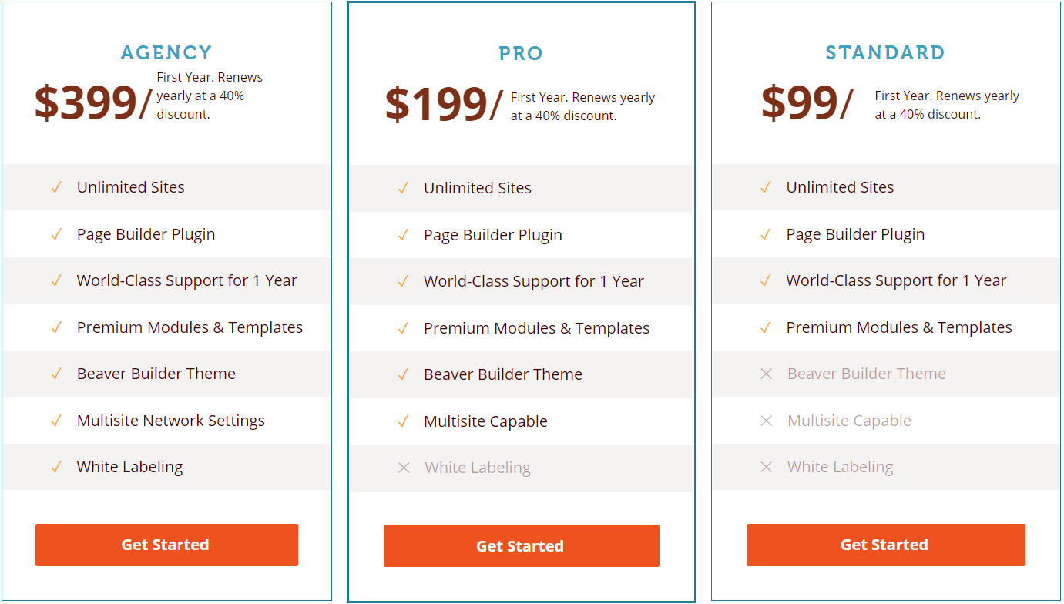
Task: Click the checkmark beside Unlimited Sites in Agency
Action: coord(55,187)
